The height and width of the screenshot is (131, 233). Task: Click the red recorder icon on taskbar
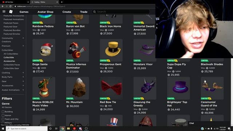pos(74,128)
